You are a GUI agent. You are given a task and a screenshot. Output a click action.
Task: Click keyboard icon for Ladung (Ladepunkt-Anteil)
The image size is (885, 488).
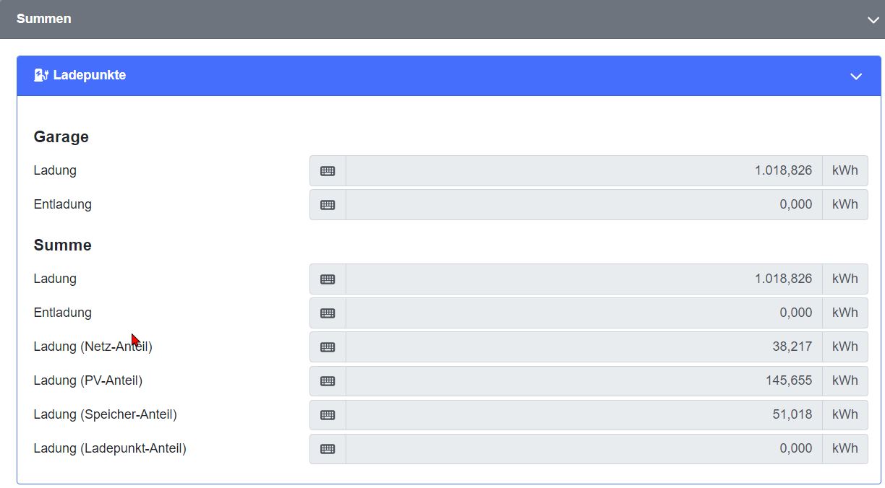[328, 449]
